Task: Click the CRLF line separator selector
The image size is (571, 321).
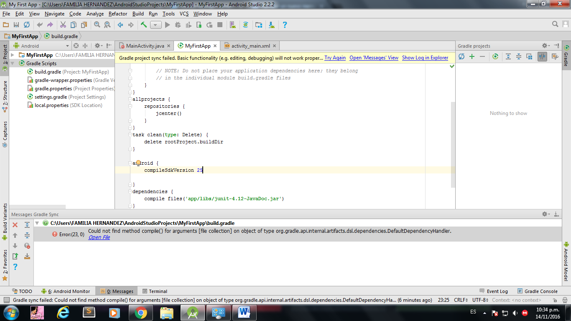Action: tap(461, 300)
